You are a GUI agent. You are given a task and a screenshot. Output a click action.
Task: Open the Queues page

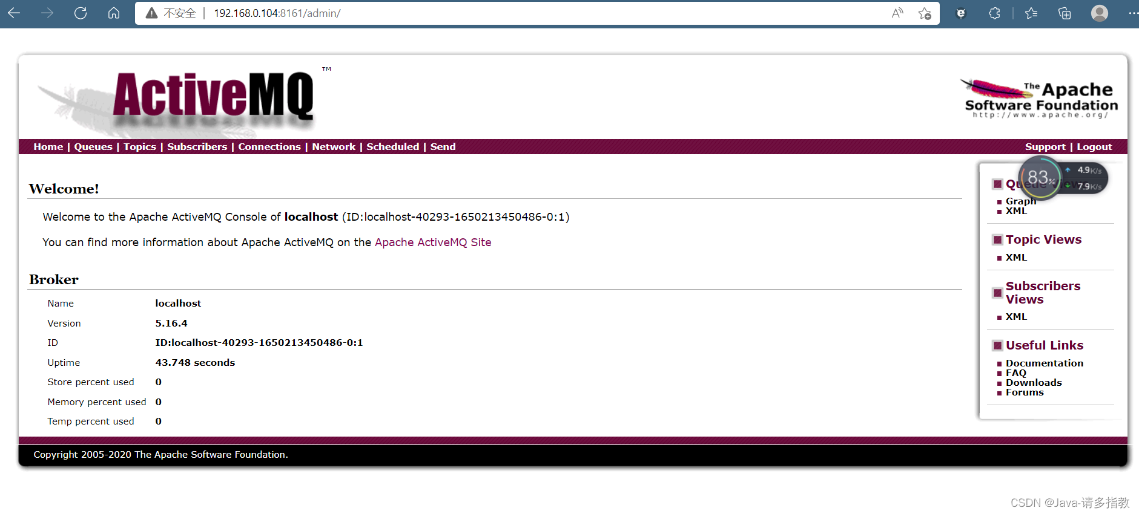pyautogui.click(x=93, y=147)
